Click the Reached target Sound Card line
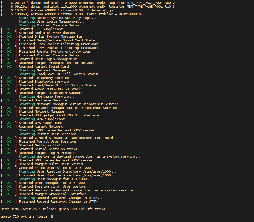The height and width of the screenshot is (222, 254). click(45, 67)
